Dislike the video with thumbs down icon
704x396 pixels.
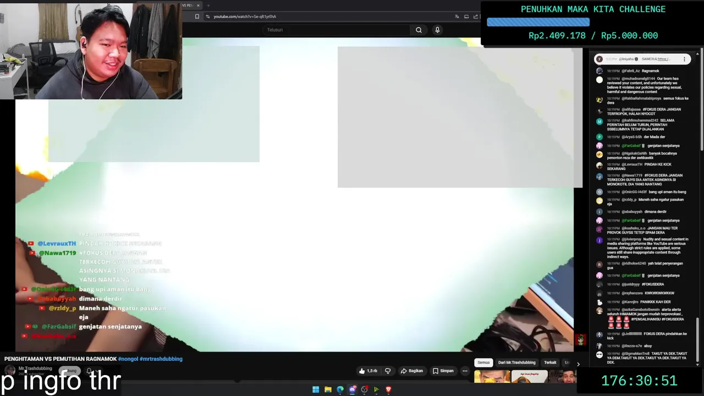[388, 371]
